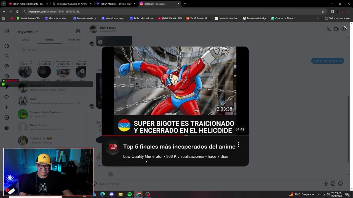Start a video call with Emix Santos

(336, 29)
